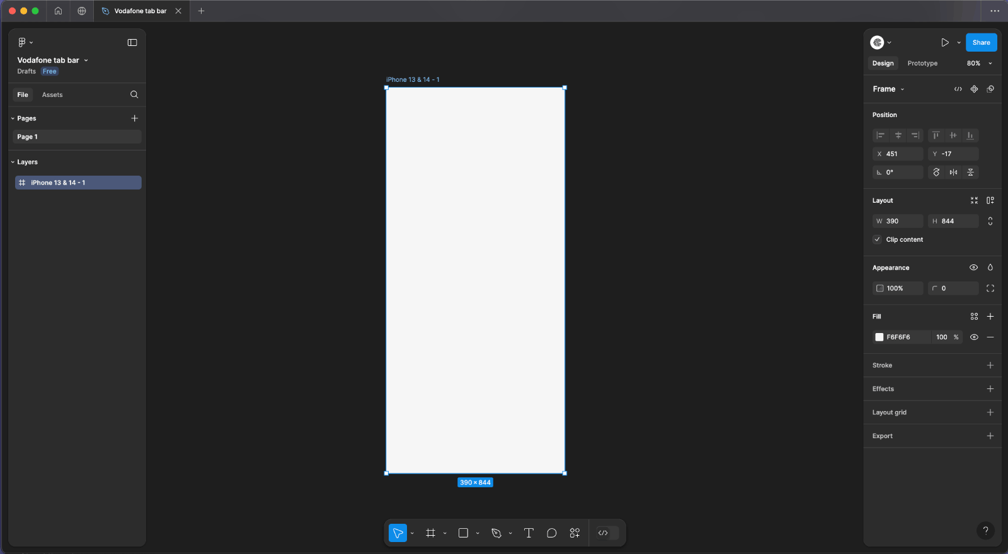Viewport: 1008px width, 554px height.
Task: Select the Text tool in the toolbar
Action: point(529,533)
